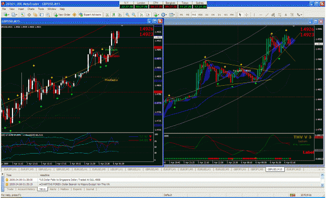Toggle the Market Watch window icon
The height and width of the screenshot is (198, 326).
click(x=22, y=15)
